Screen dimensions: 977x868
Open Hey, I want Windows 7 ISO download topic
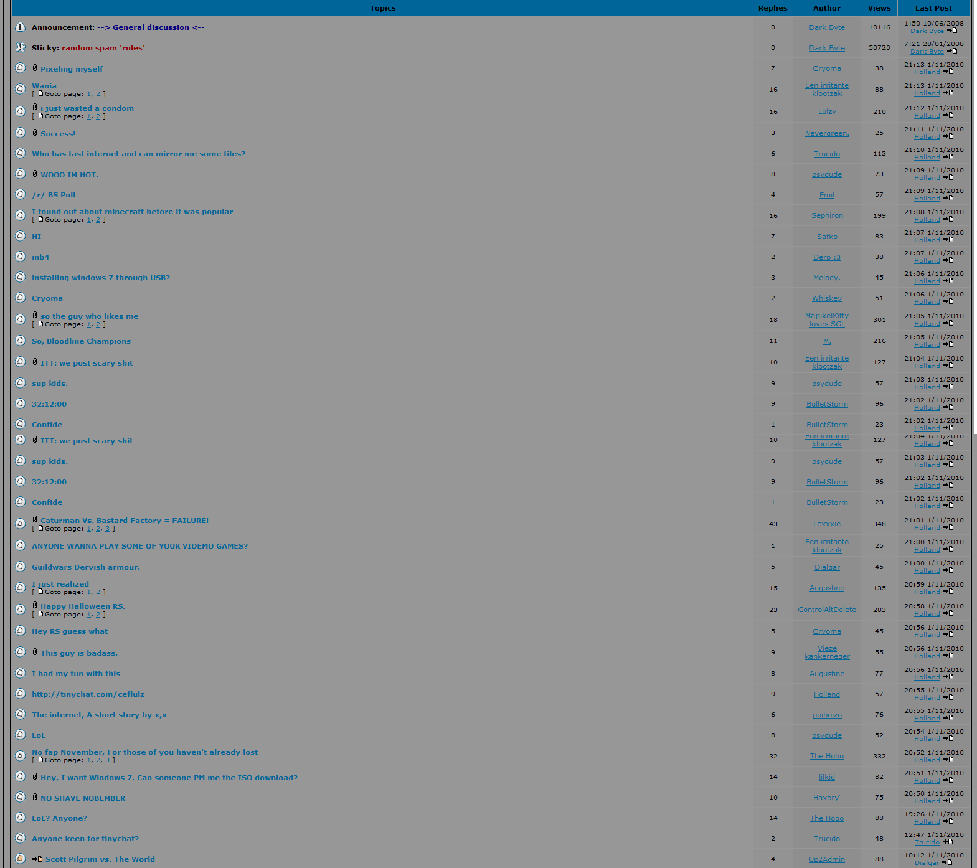coord(169,778)
